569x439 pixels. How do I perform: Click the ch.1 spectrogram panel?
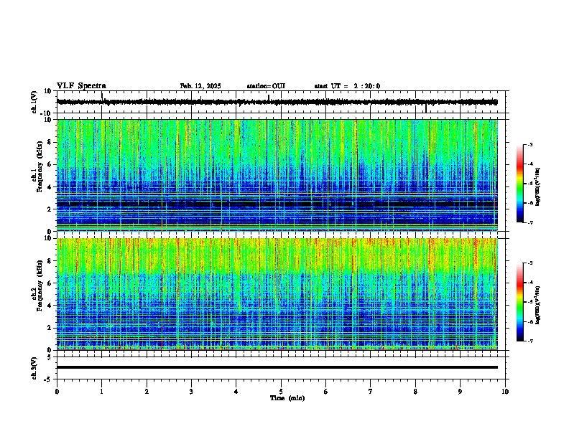277,175
